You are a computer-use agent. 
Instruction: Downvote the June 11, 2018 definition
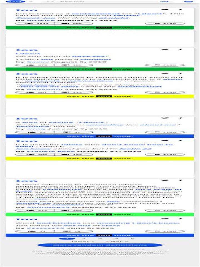click(x=74, y=92)
